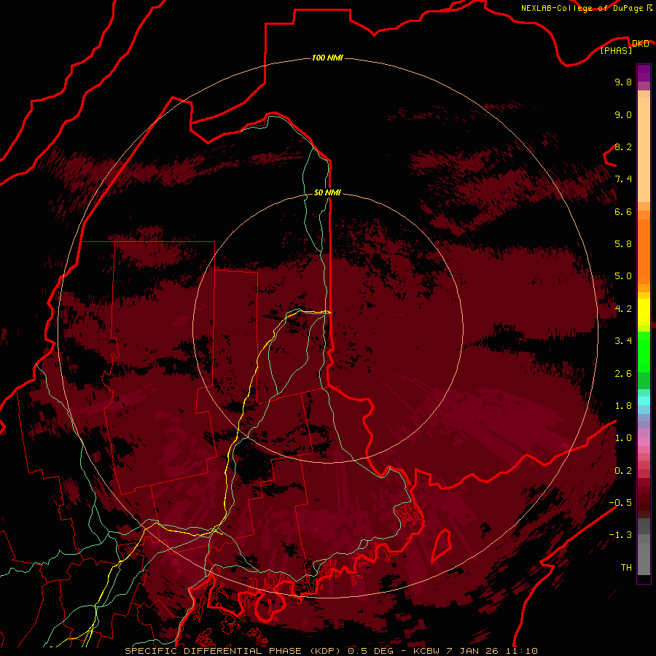
Task: Click the 3.4 scale value
Action: 623,341
